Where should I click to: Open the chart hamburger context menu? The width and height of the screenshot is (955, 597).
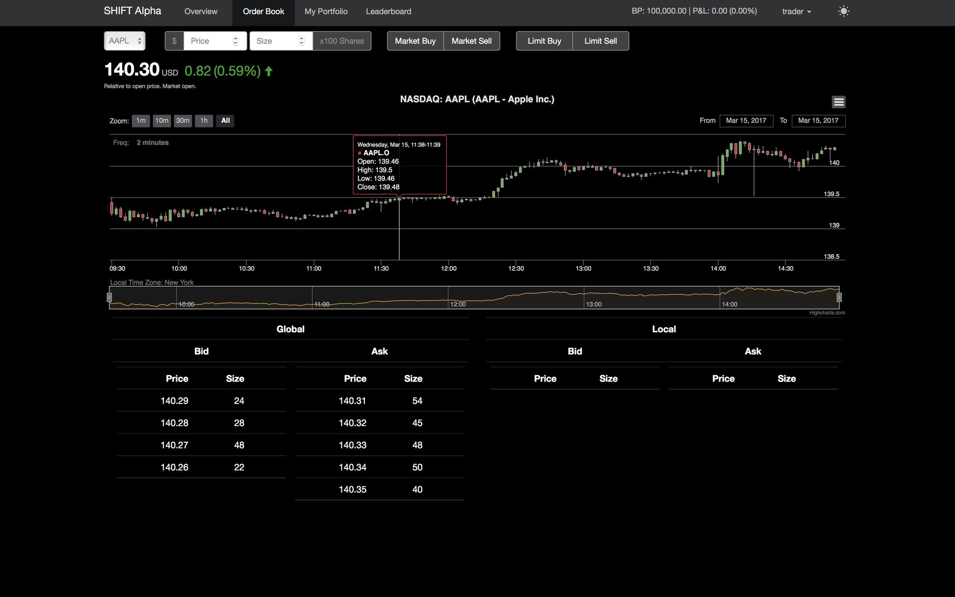click(x=838, y=102)
